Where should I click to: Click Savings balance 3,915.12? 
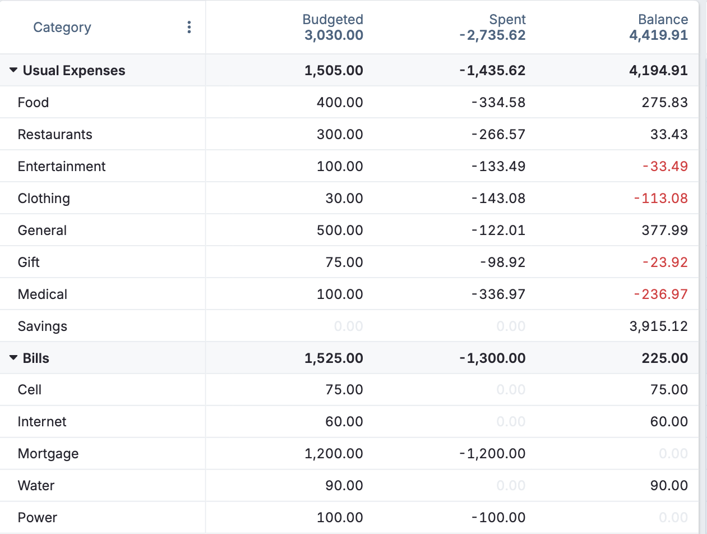coord(659,326)
